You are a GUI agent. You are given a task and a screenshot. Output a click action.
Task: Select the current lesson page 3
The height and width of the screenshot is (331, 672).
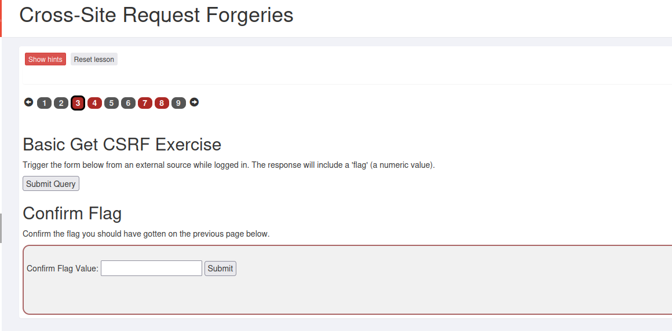78,103
